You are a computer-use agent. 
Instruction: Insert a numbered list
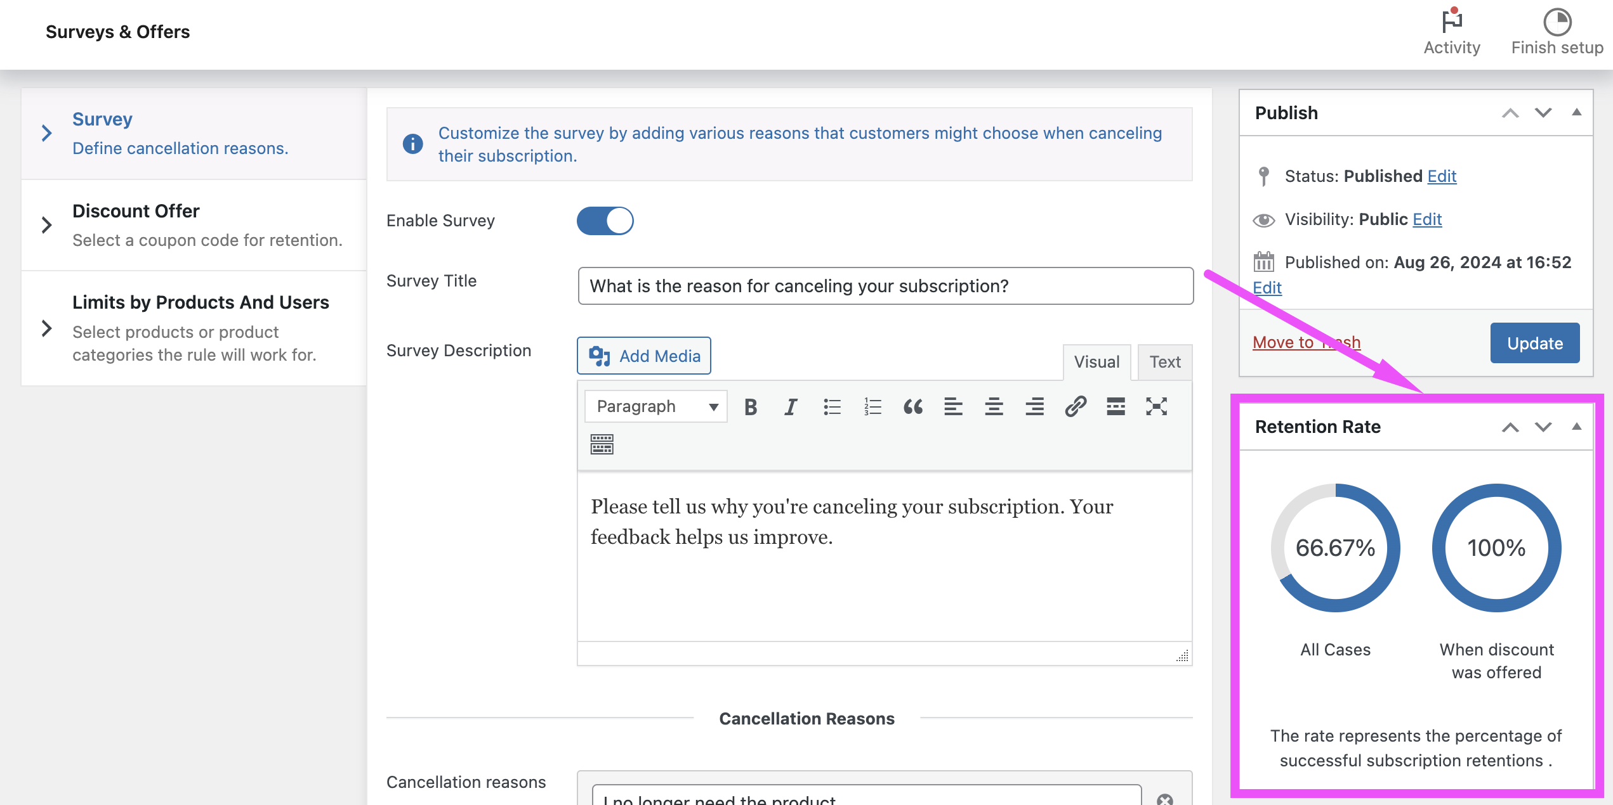872,407
